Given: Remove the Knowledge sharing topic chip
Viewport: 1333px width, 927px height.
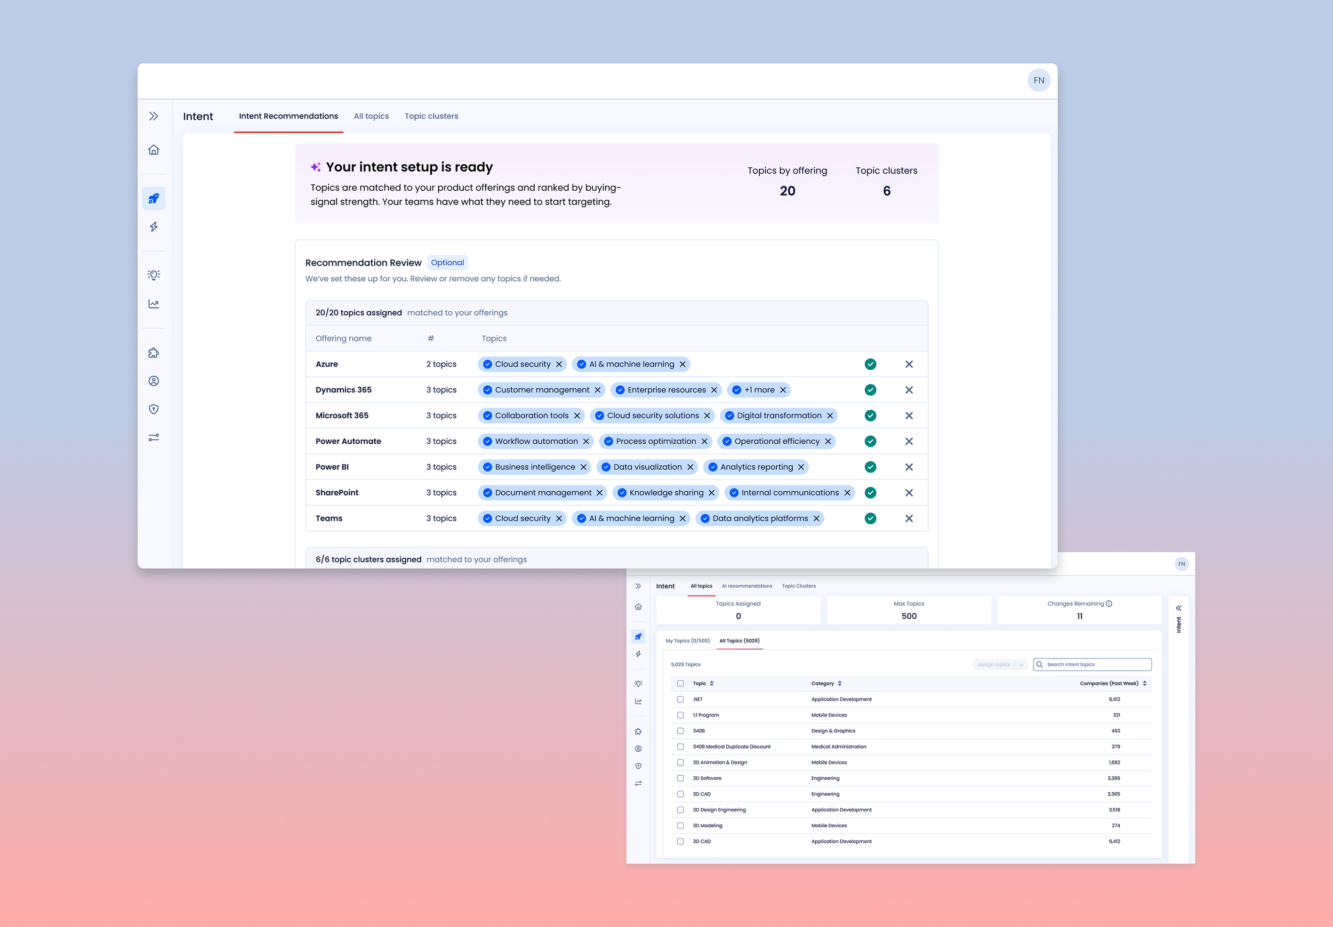Looking at the screenshot, I should 711,492.
